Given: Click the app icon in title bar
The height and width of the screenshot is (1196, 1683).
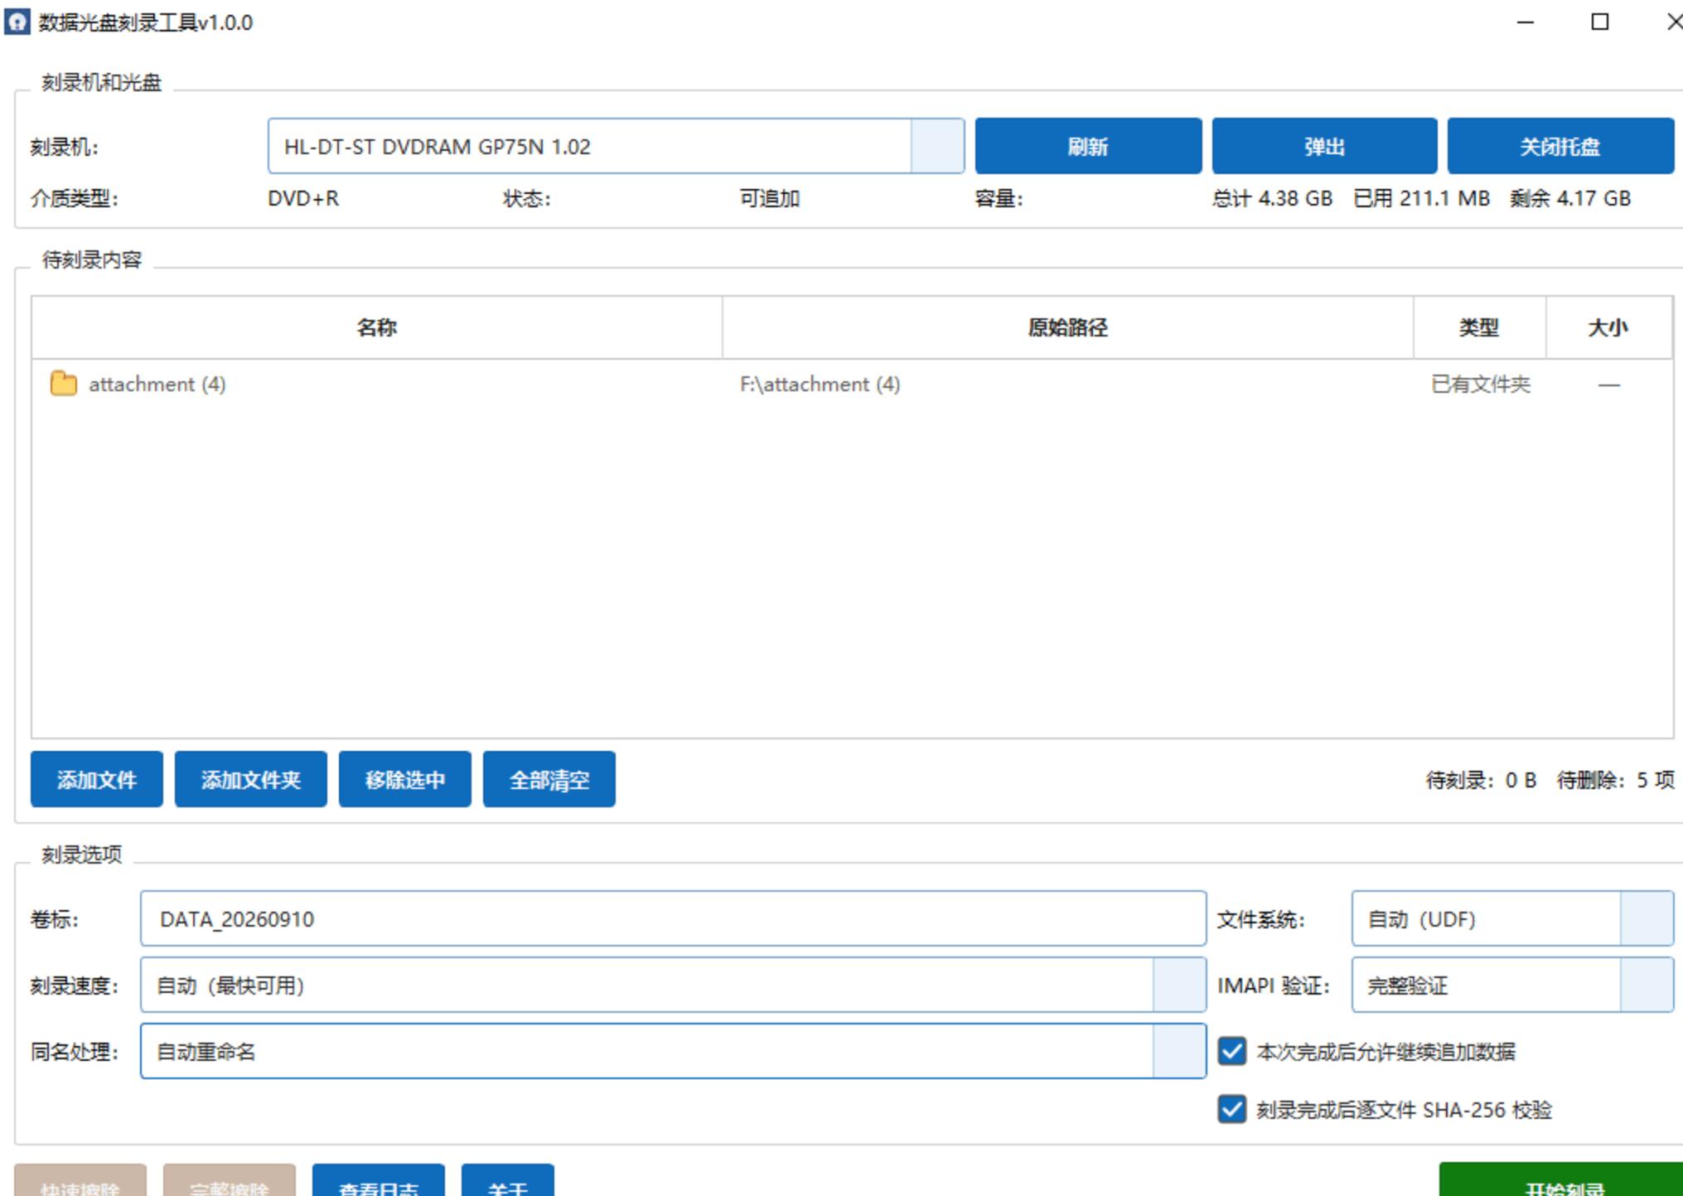Looking at the screenshot, I should [x=17, y=22].
